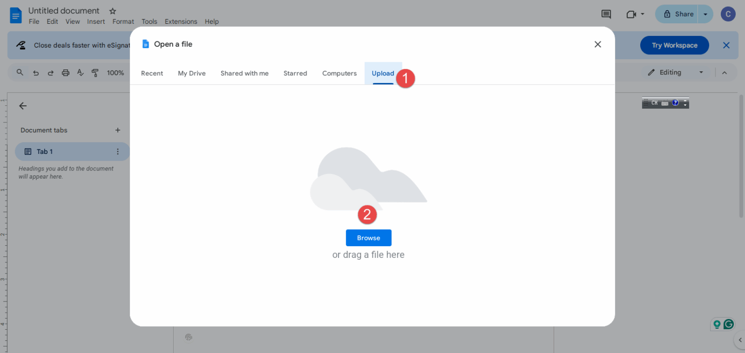
Task: Open Tab 1 options with the three-dot menu
Action: click(x=118, y=151)
